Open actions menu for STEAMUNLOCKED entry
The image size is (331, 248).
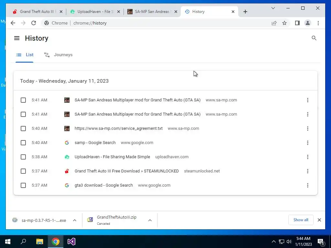[308, 171]
